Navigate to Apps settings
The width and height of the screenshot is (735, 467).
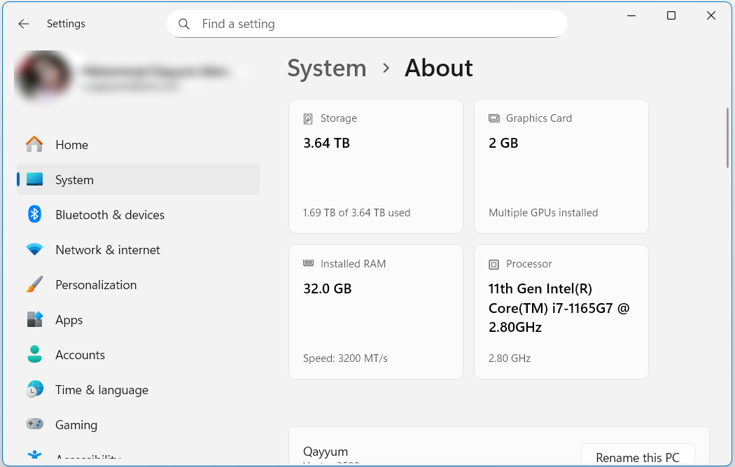tap(138, 319)
